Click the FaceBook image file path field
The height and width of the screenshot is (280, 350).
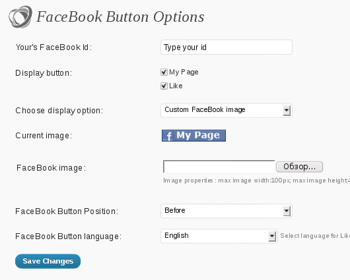click(x=219, y=167)
